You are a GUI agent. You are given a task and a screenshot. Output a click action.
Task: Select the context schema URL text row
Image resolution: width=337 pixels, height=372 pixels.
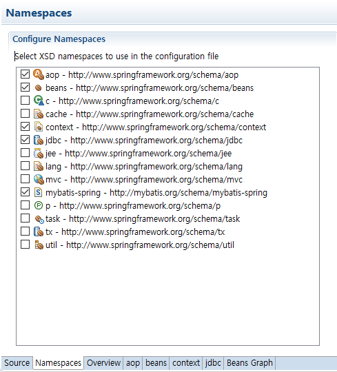tap(156, 127)
